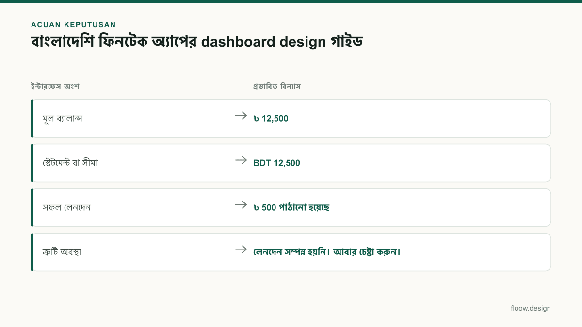Screen dimensions: 582x327
Task: Click the title mentioning 'dashboard design গাইড'
Action: (x=196, y=42)
